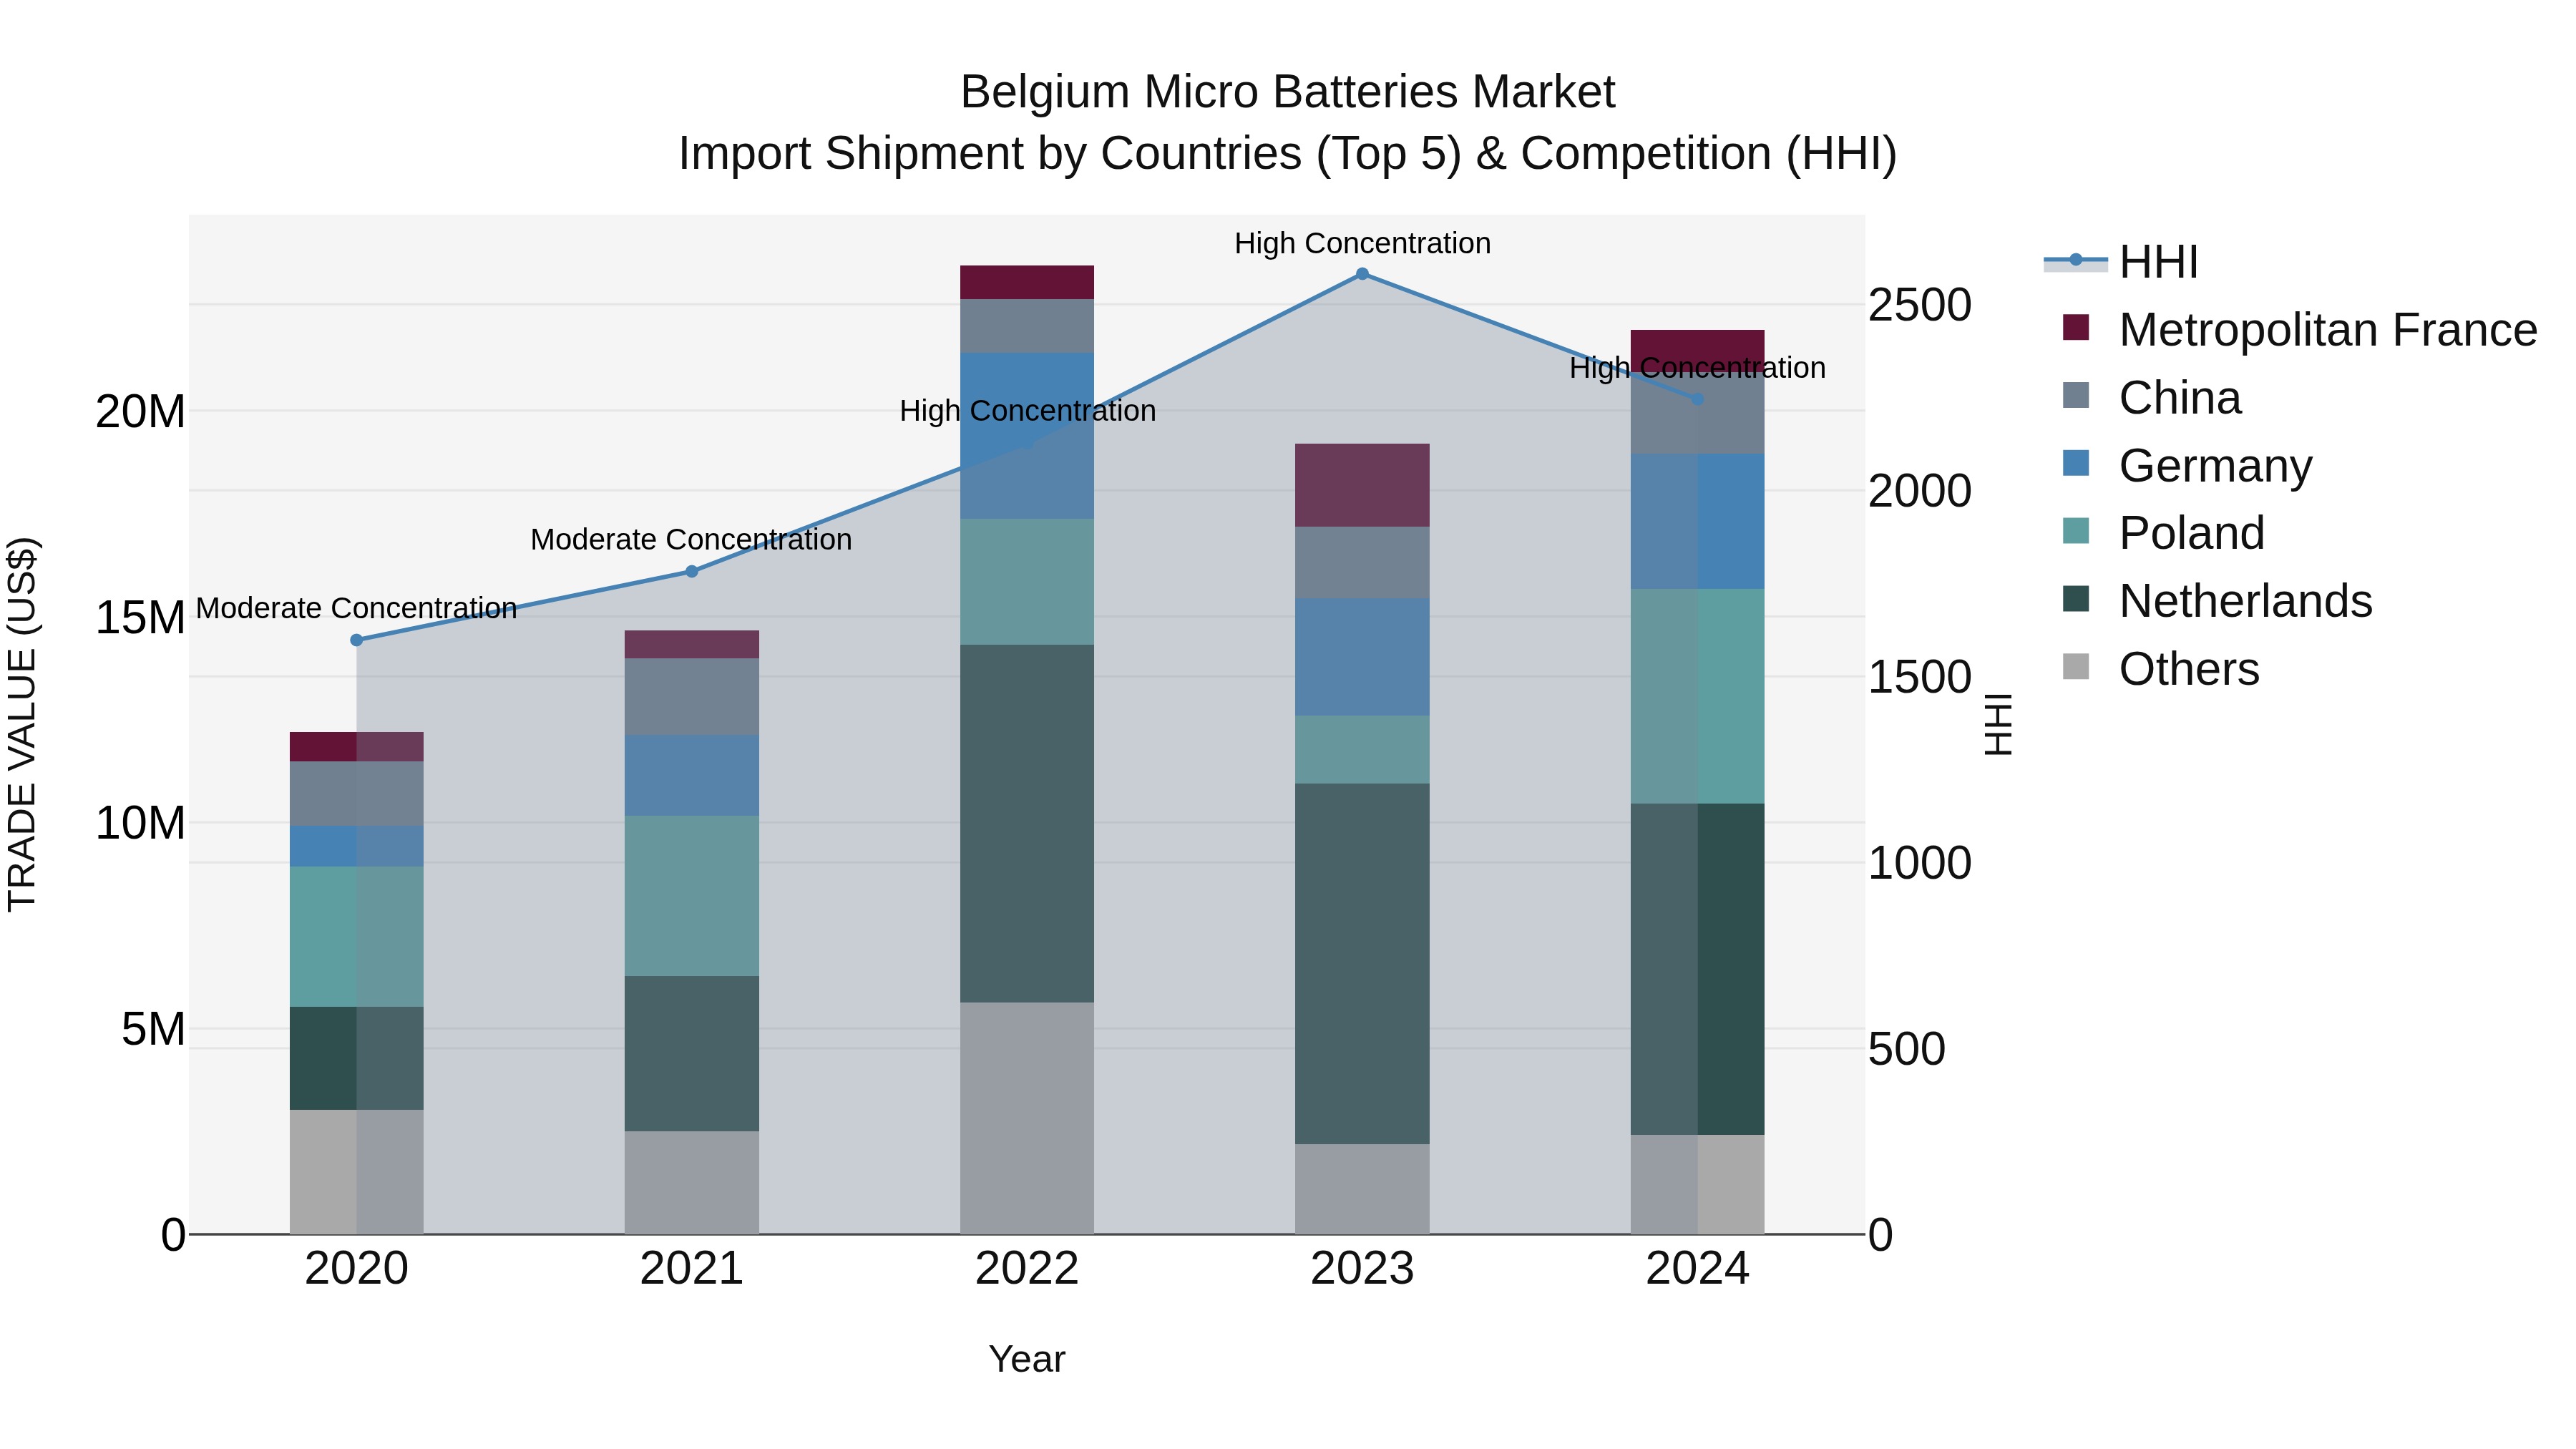The height and width of the screenshot is (1449, 2576).
Task: Click the 2023 Metropolitan France bar segment
Action: 1362,485
